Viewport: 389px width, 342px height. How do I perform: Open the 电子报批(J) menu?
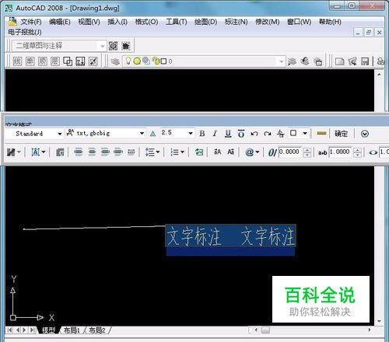pyautogui.click(x=25, y=32)
